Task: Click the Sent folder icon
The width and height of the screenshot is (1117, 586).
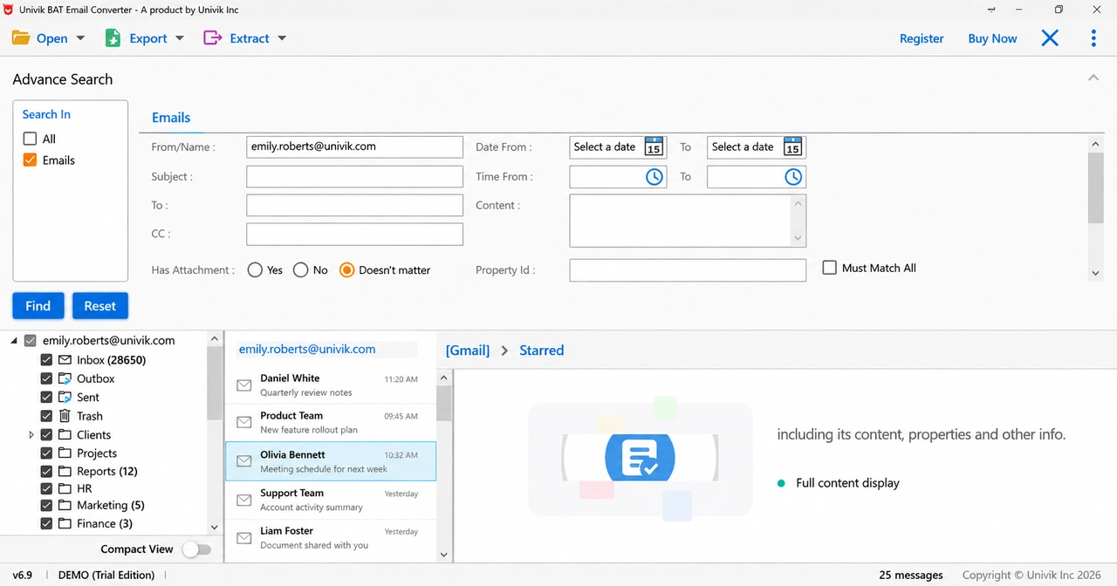Action: pyautogui.click(x=65, y=397)
